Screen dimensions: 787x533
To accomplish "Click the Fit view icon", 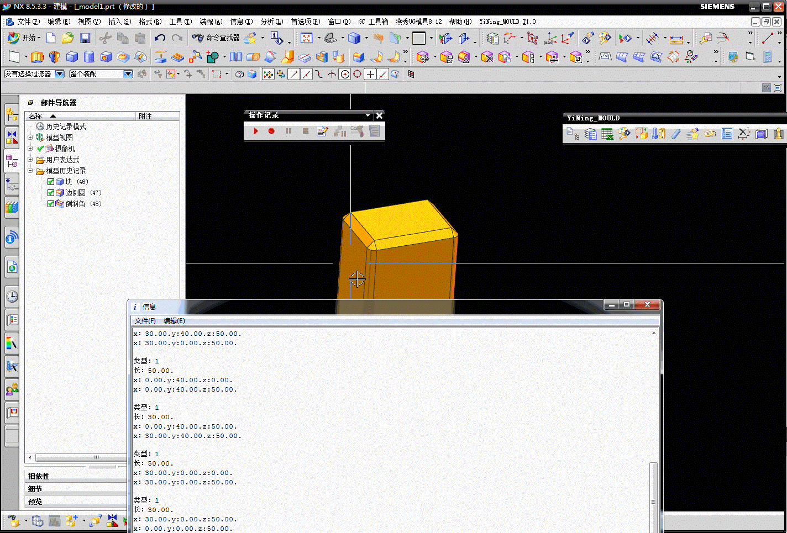I will click(x=306, y=38).
